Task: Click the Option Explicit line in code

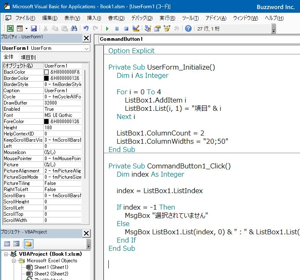Action: 131,51
